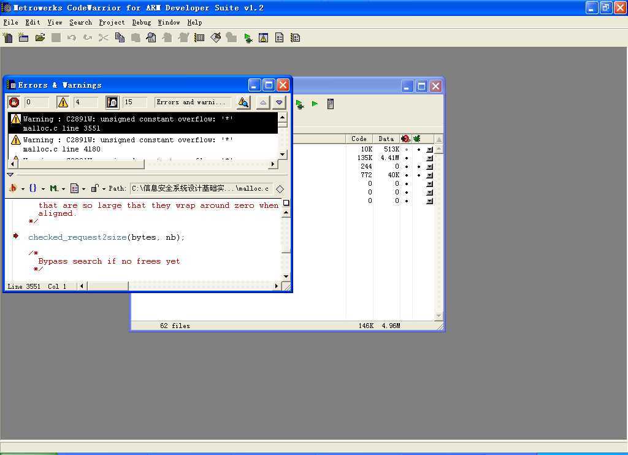
Task: Toggle target dot for the 244 code row
Action: pyautogui.click(x=418, y=167)
